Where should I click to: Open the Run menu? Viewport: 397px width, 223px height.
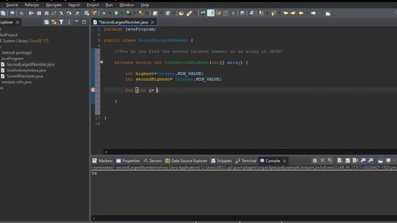(109, 5)
